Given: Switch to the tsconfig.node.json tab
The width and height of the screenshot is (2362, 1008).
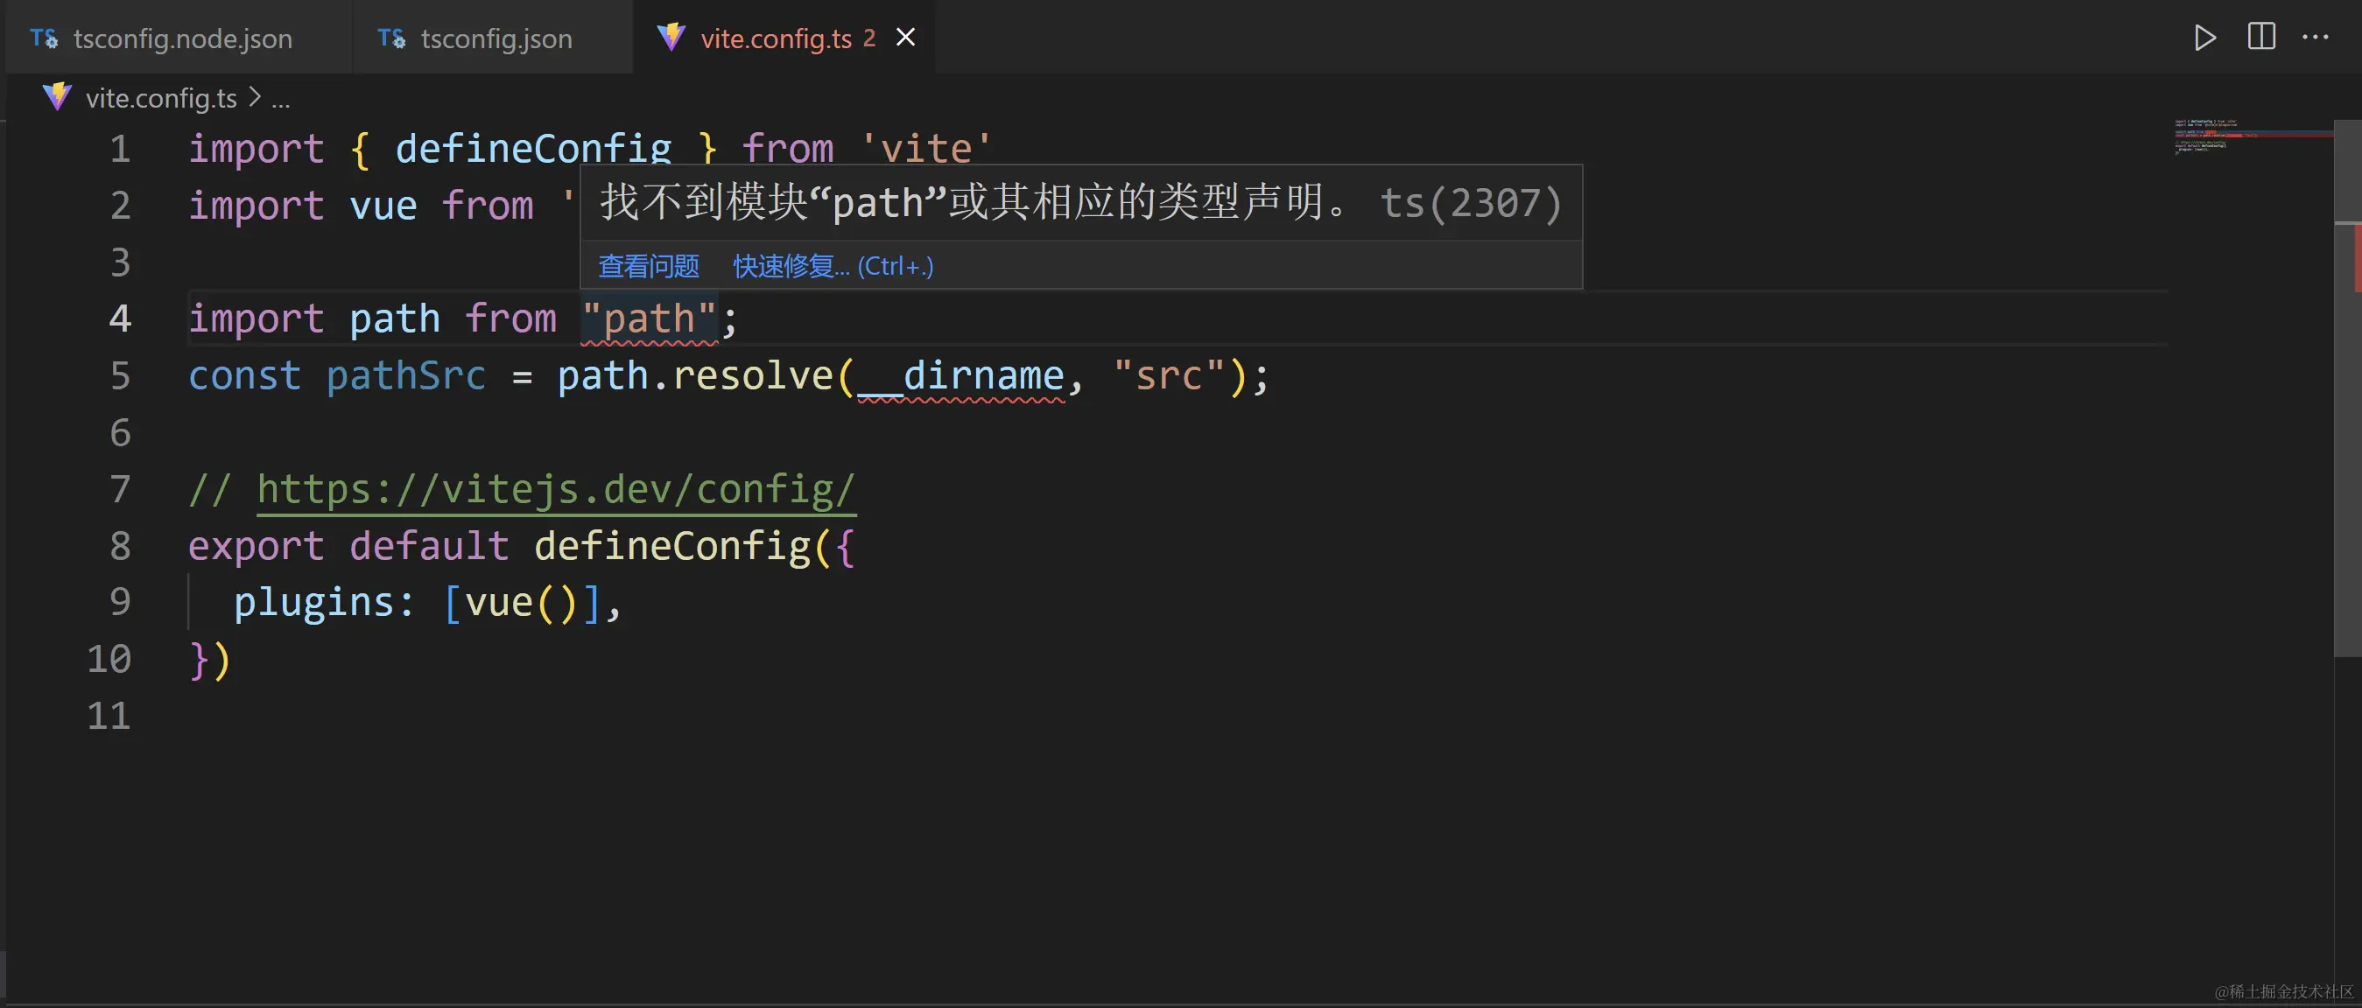Looking at the screenshot, I should click(x=181, y=38).
